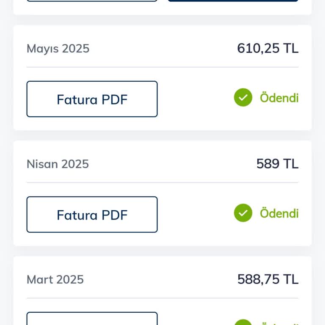Click the partially visible checkmark in Mart 2025 card
Screen dimensions: 325x325
[243, 323]
